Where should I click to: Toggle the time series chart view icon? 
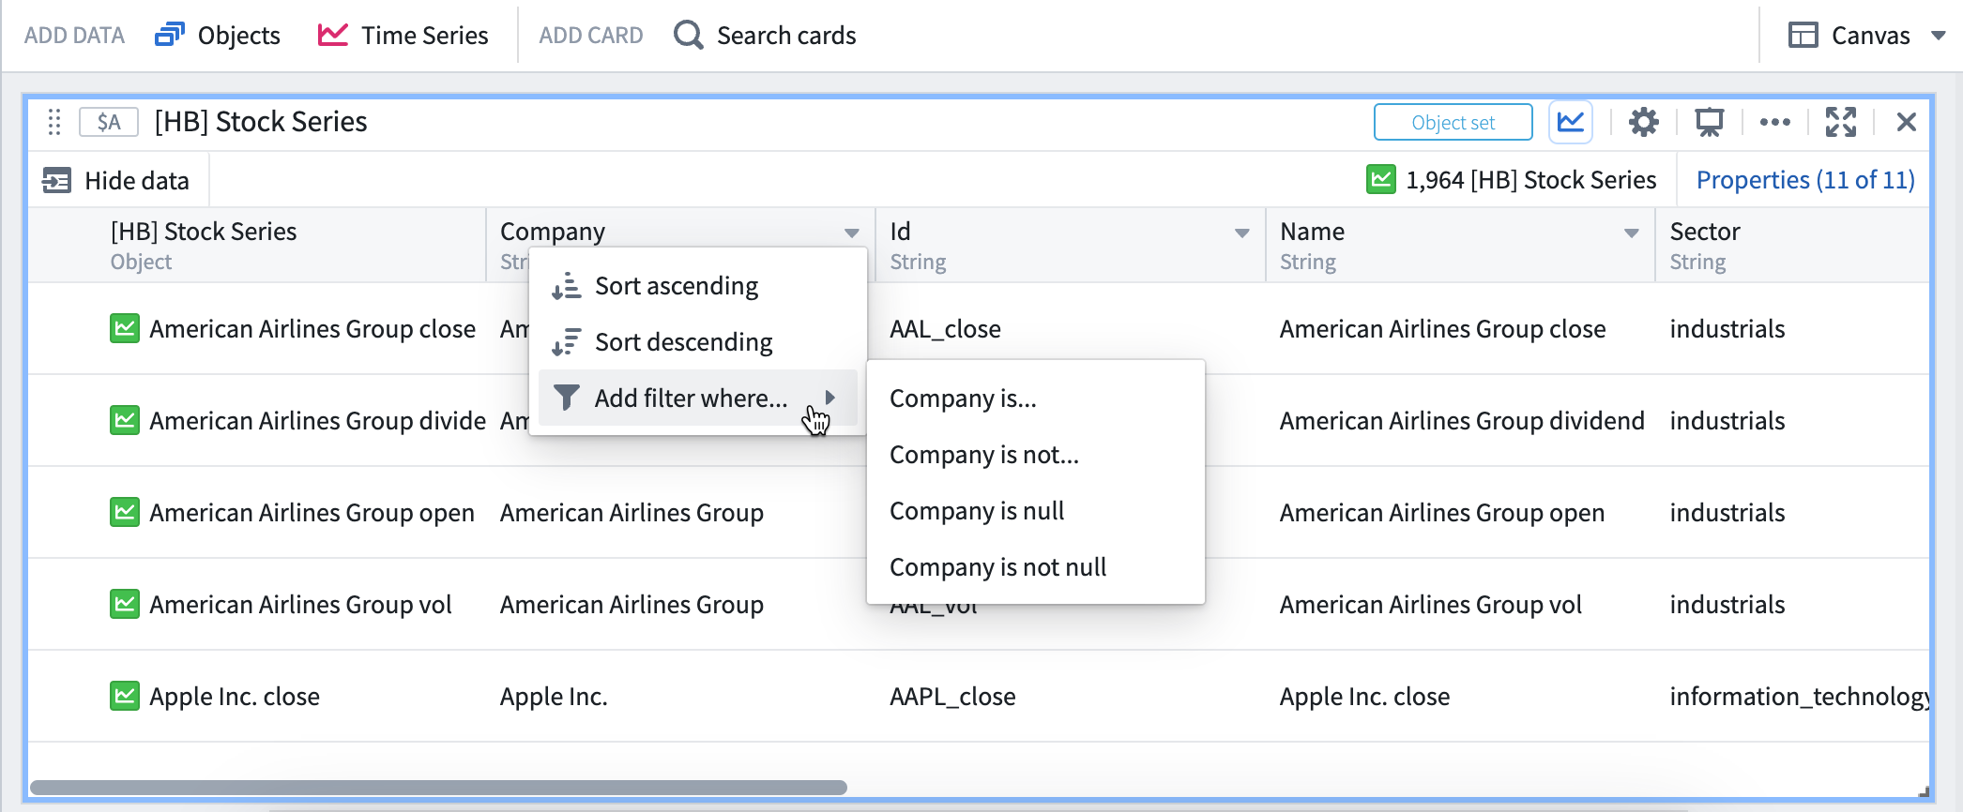click(x=1570, y=122)
